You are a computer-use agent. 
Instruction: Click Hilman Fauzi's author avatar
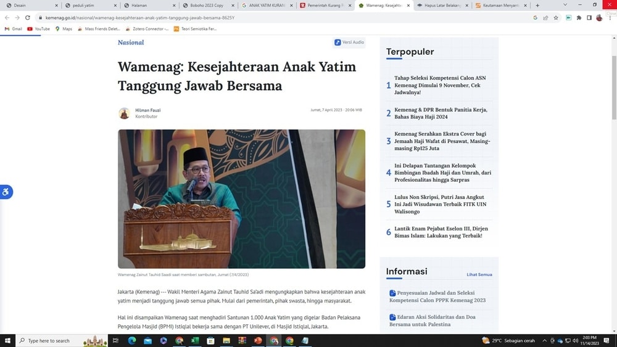click(125, 113)
